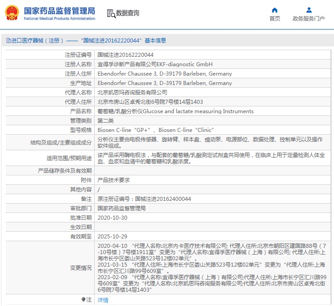This screenshot has width=334, height=306.
Task: Click the 进口医疗器械（注册）breadcrumb heading
Action: (x=35, y=41)
